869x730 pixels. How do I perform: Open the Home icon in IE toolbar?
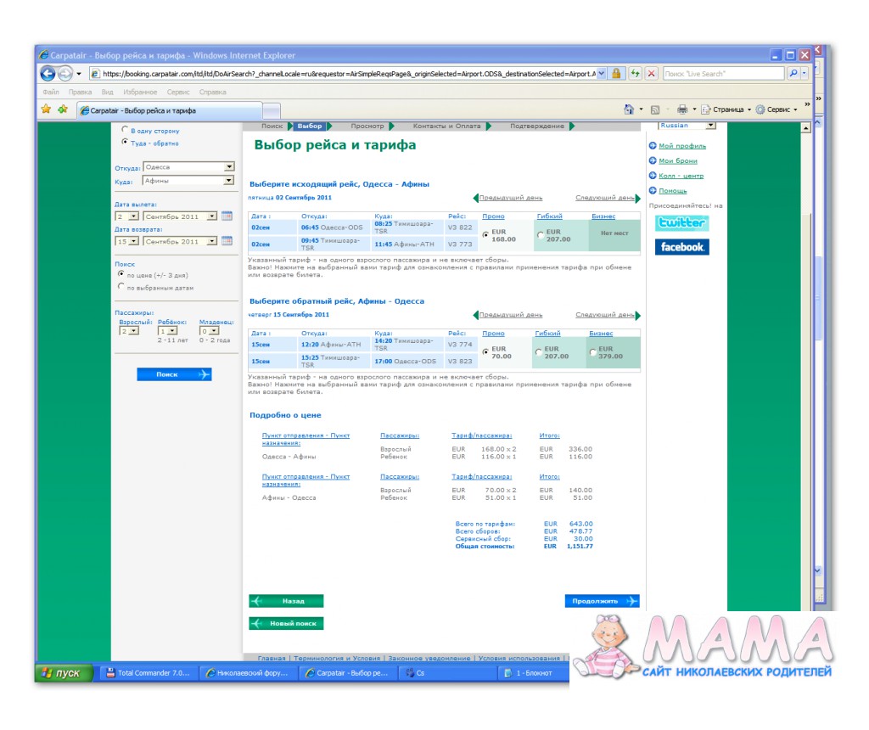[629, 109]
